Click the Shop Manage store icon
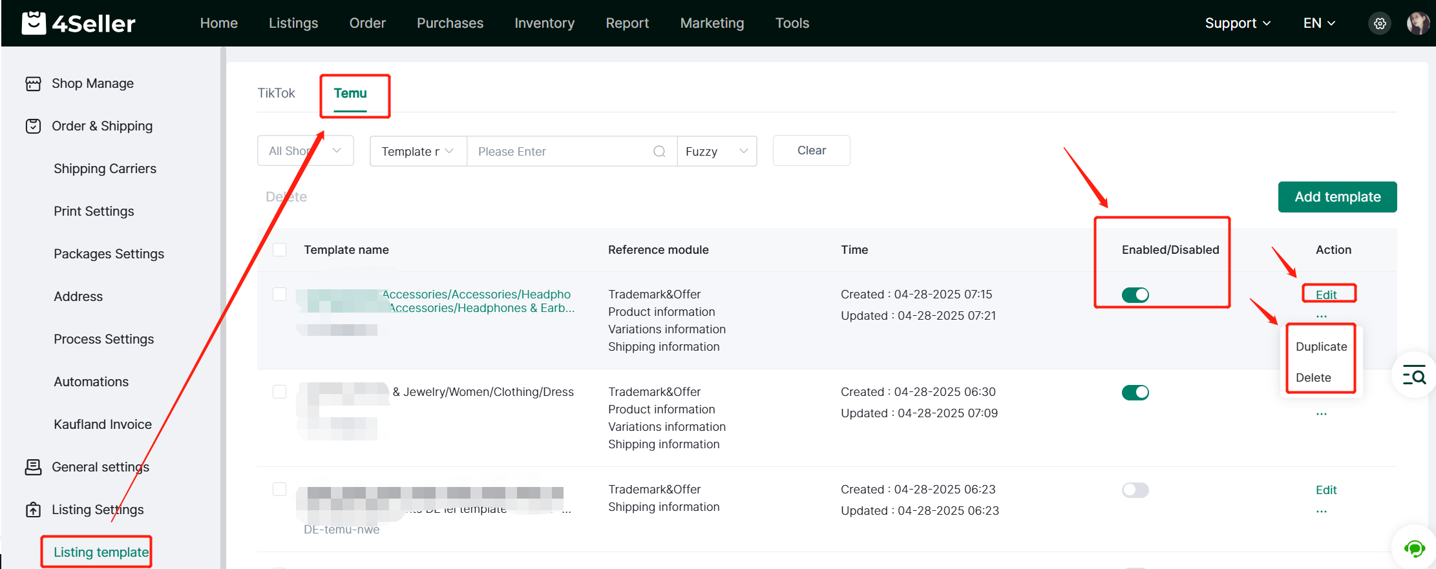The height and width of the screenshot is (569, 1436). tap(33, 84)
